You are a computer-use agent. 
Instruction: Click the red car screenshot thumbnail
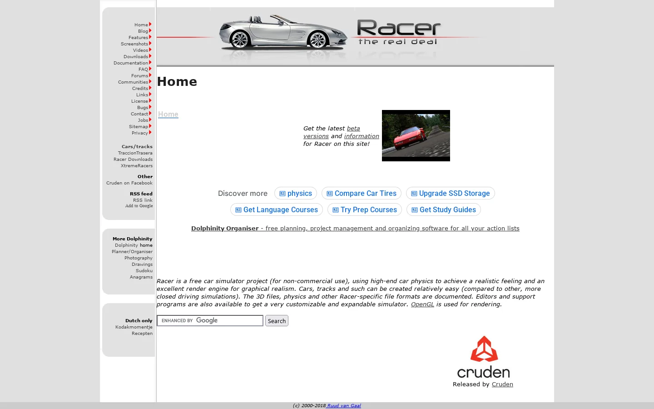point(416,135)
